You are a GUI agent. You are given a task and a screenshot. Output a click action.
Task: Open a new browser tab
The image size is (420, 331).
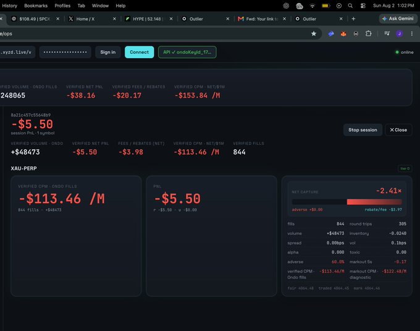point(353,19)
